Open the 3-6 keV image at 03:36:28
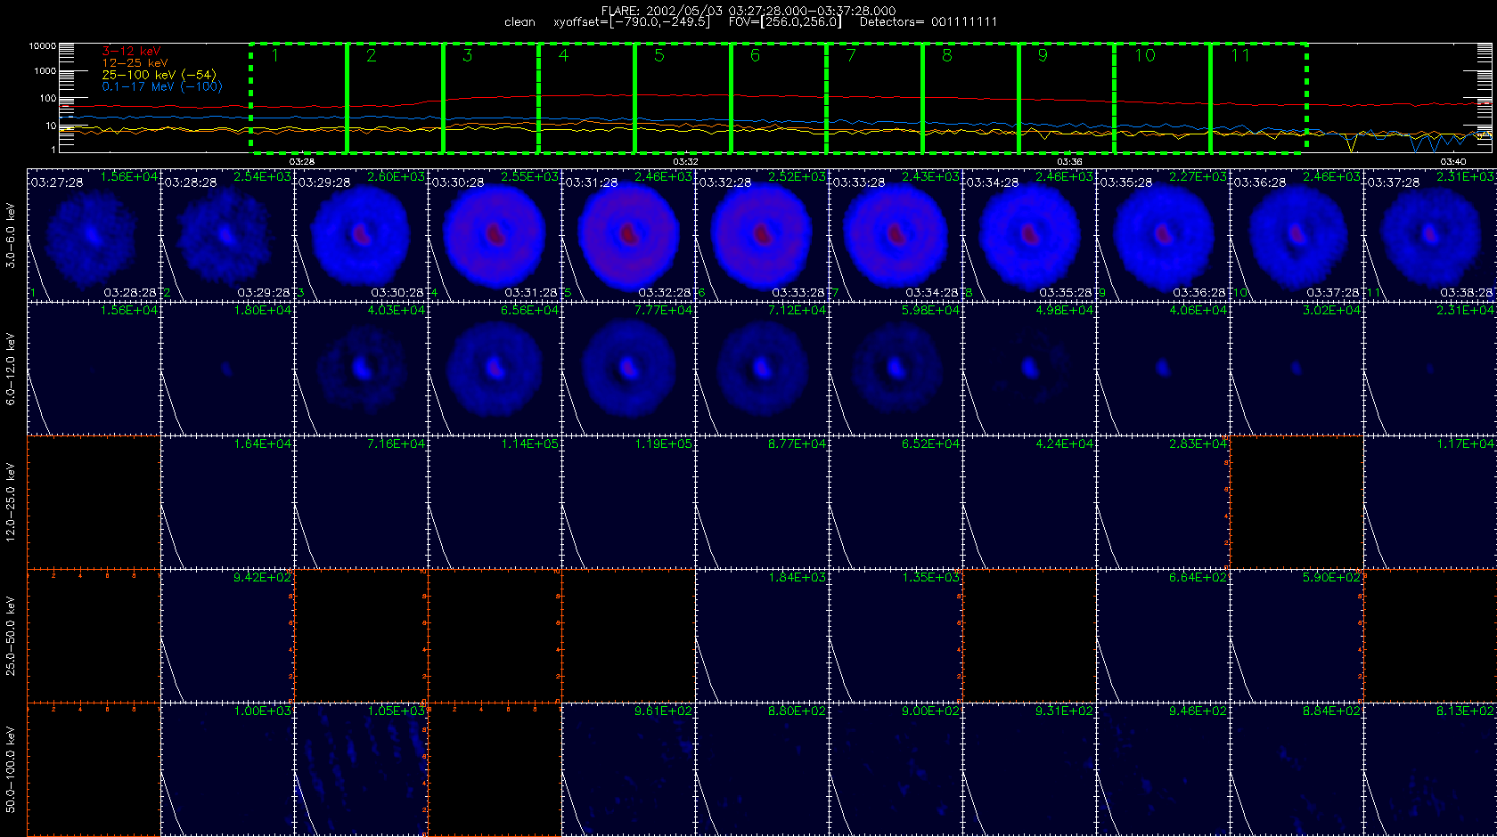 point(1297,235)
